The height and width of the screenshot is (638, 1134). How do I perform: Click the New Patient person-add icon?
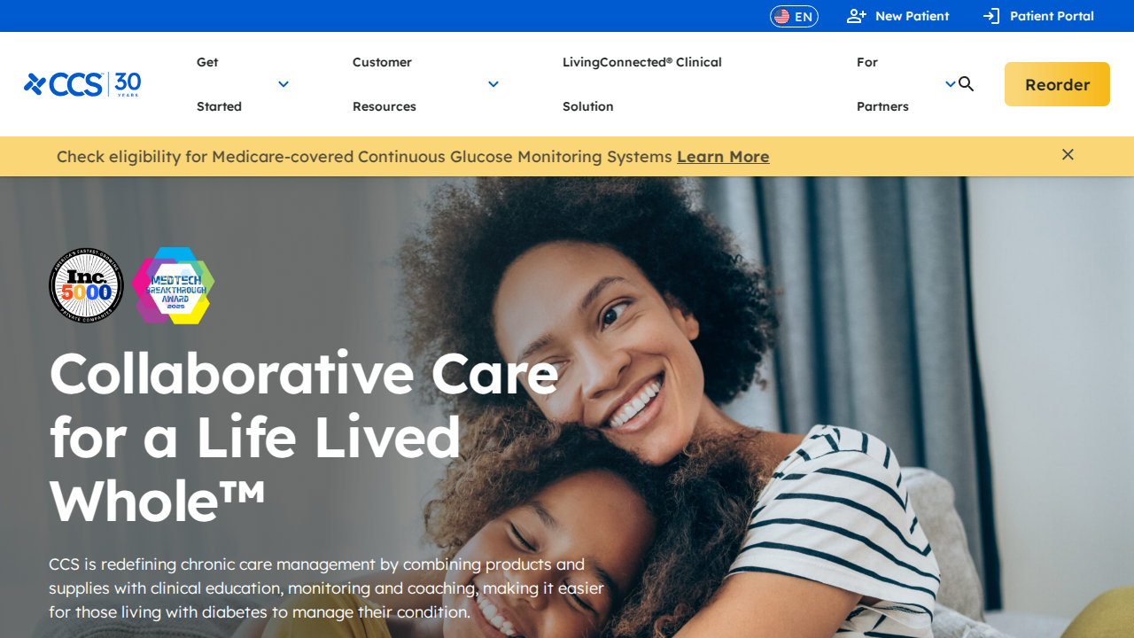(x=856, y=16)
